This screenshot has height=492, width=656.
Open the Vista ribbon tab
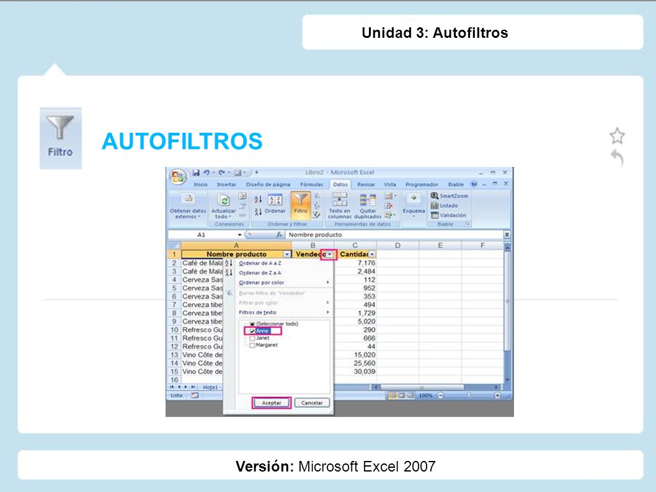tap(389, 184)
